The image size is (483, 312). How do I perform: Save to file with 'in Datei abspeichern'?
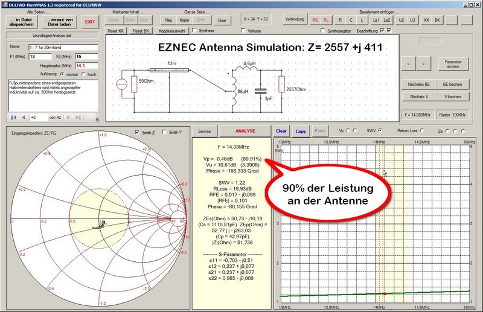click(x=21, y=22)
